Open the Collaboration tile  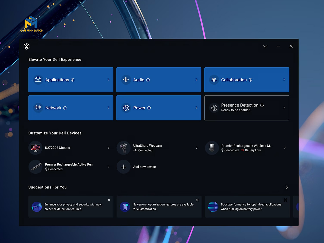247,80
